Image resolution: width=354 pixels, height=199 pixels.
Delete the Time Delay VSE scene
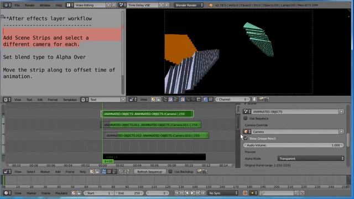pos(166,5)
